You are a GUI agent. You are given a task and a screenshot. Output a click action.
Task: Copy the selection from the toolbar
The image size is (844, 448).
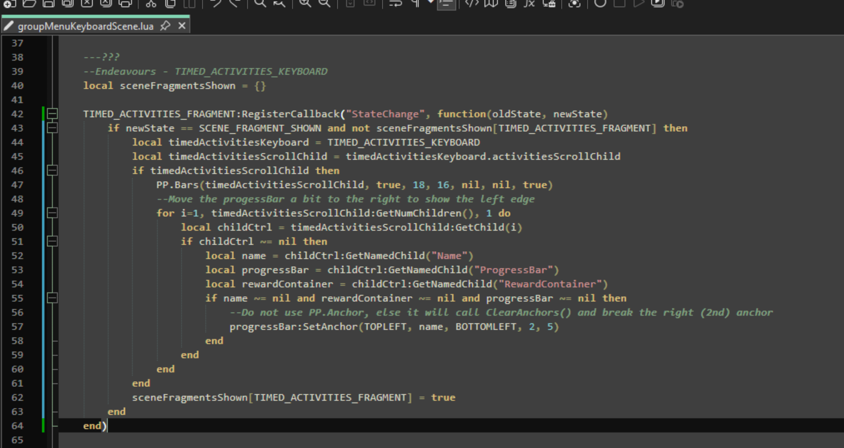click(170, 3)
